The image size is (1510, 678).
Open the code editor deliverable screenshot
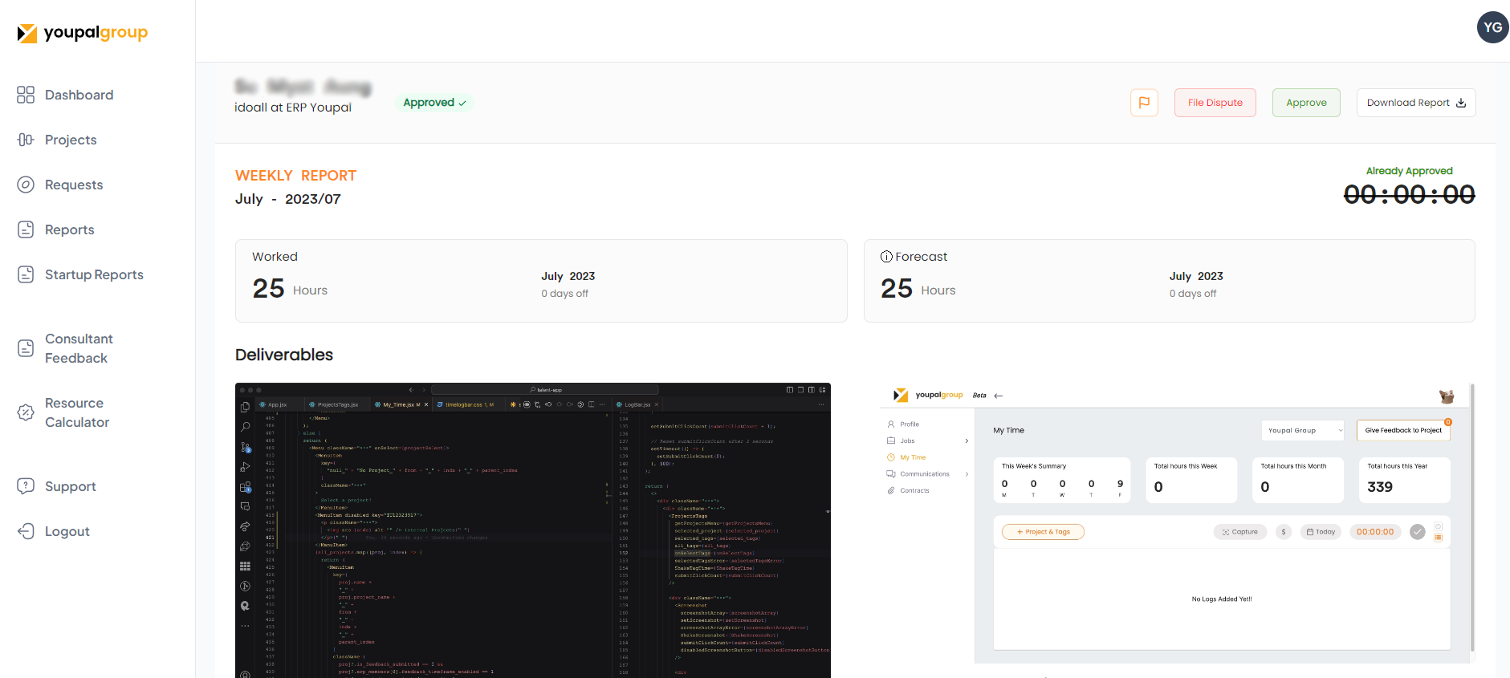click(x=533, y=530)
